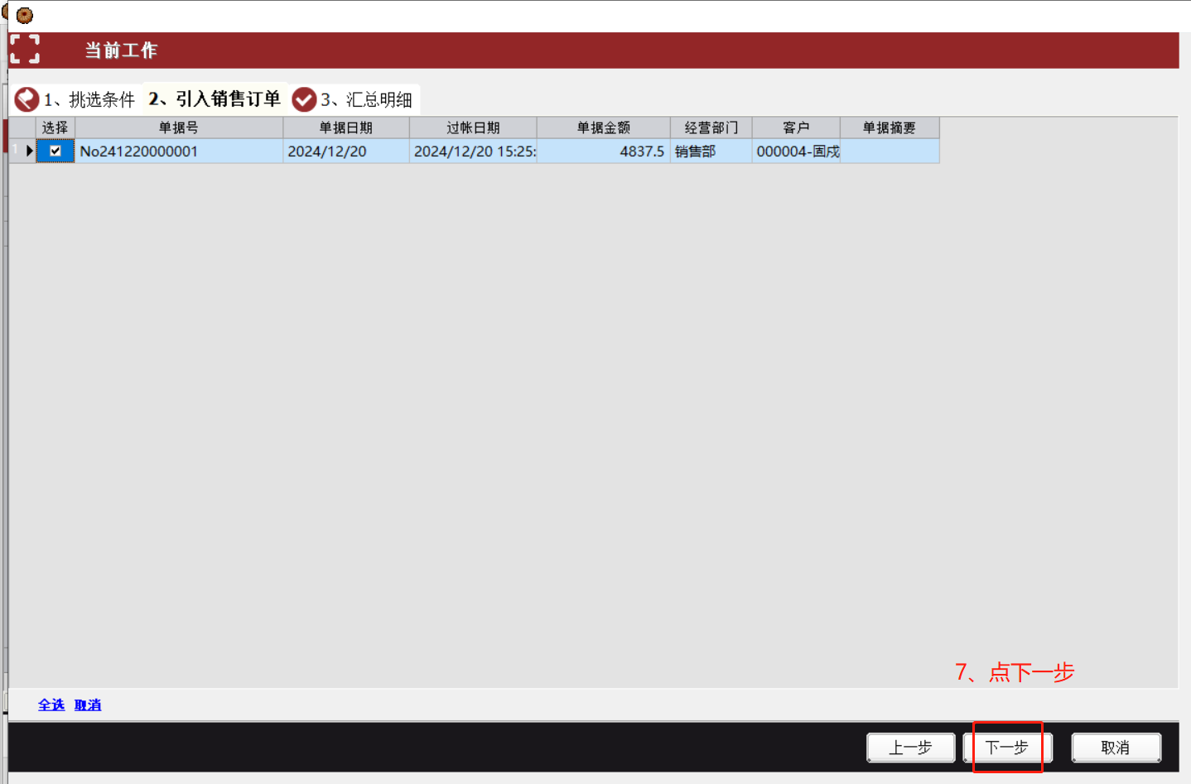The width and height of the screenshot is (1191, 784).
Task: Click the posting time cell 2024/12/20 15:25
Action: [x=473, y=152]
